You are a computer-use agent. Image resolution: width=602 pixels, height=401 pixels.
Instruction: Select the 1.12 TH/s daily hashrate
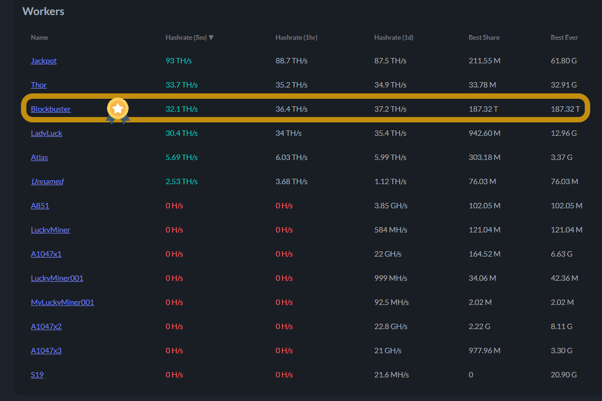390,181
